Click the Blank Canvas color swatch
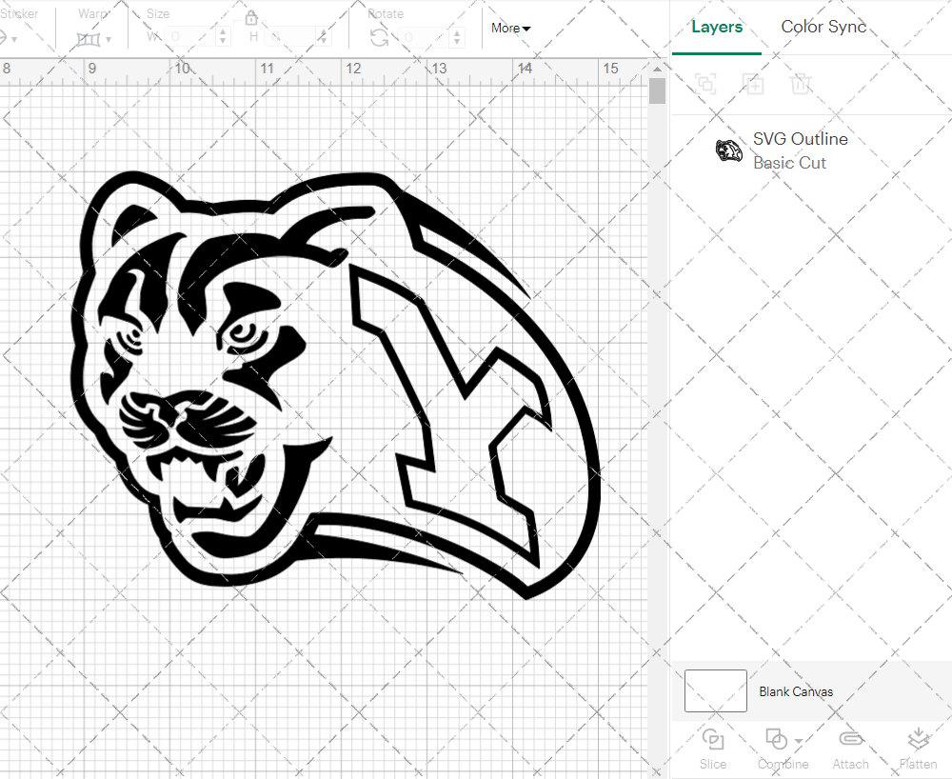 tap(715, 691)
